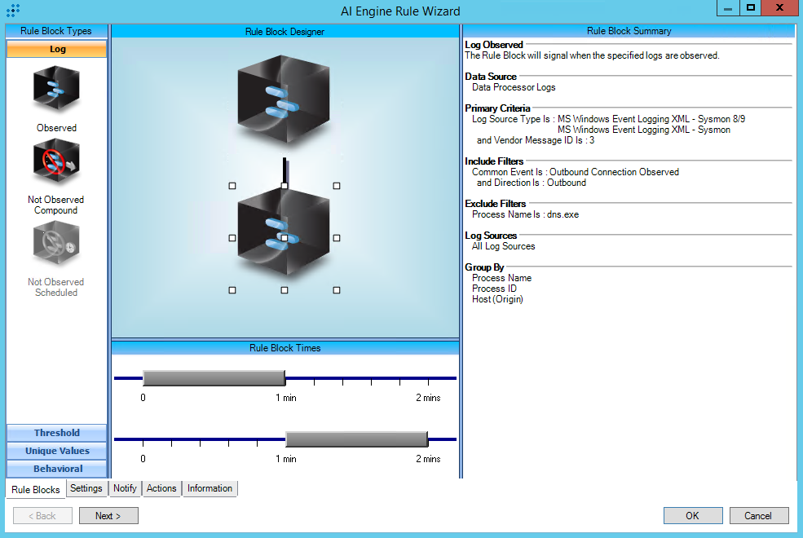Image resolution: width=803 pixels, height=538 pixels.
Task: Switch to the Settings tab
Action: point(86,488)
